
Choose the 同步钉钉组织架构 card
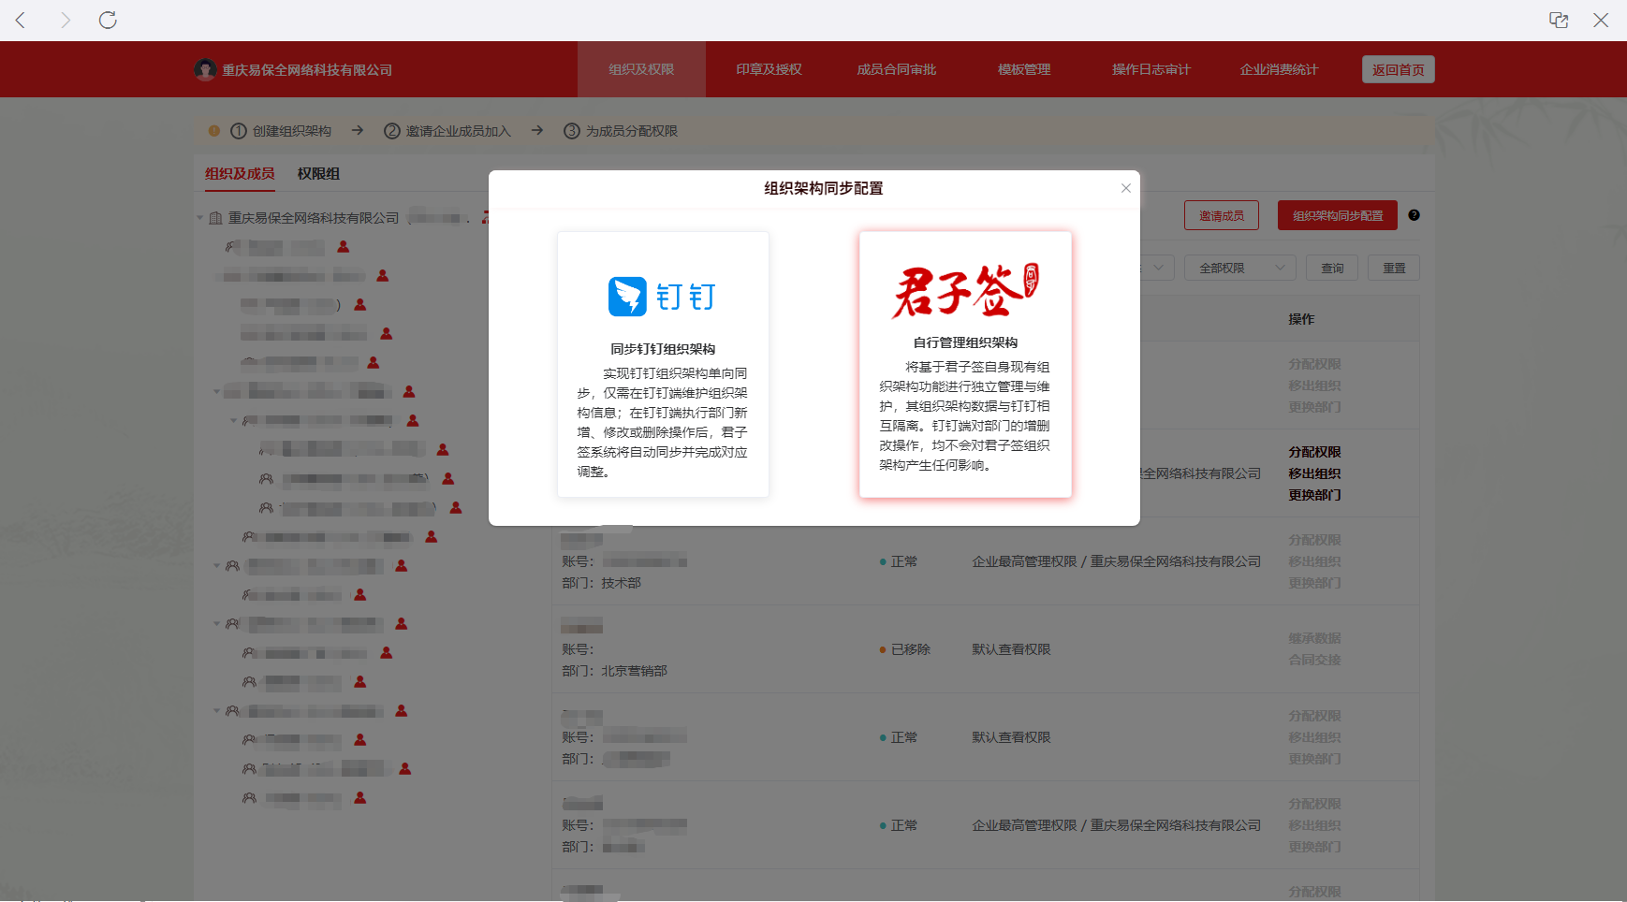[x=663, y=365]
